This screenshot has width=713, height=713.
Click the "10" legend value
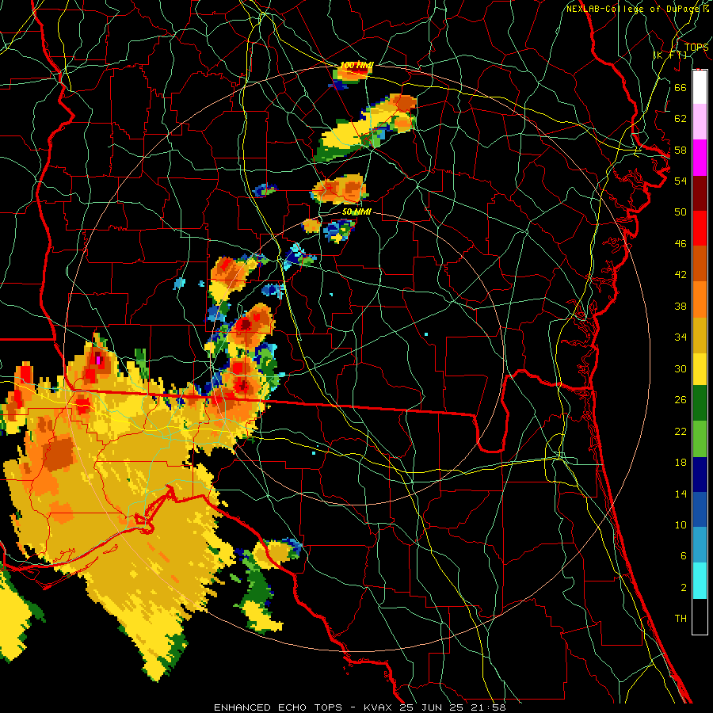click(681, 524)
